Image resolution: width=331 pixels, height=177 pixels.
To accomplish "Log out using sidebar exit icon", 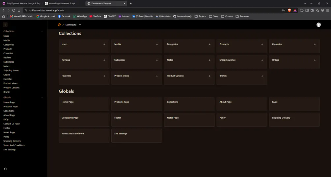I will click(5, 169).
